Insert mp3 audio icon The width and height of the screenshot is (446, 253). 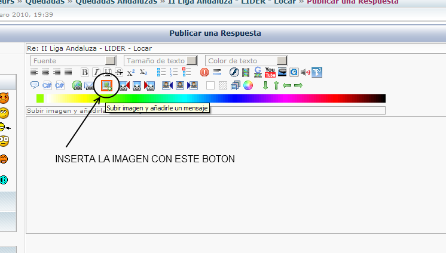coord(317,72)
